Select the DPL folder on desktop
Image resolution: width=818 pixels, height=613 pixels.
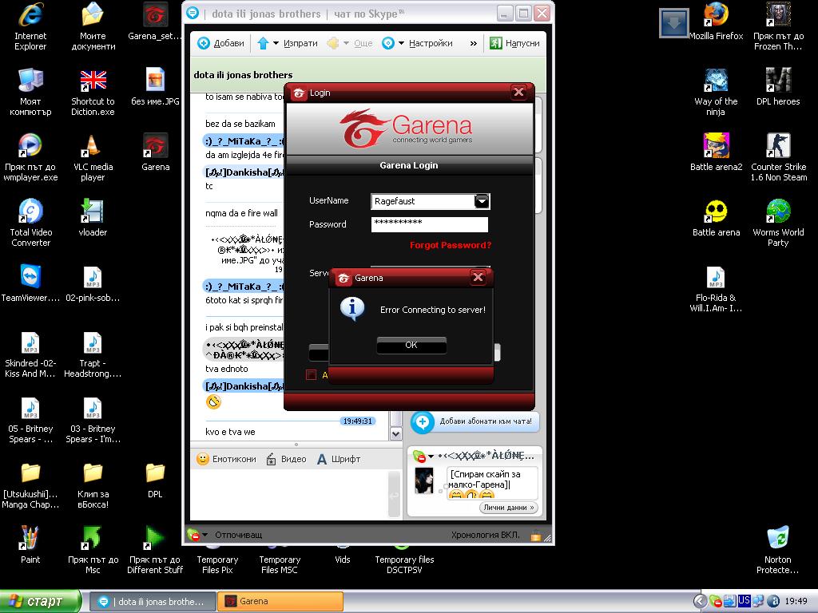tap(155, 480)
